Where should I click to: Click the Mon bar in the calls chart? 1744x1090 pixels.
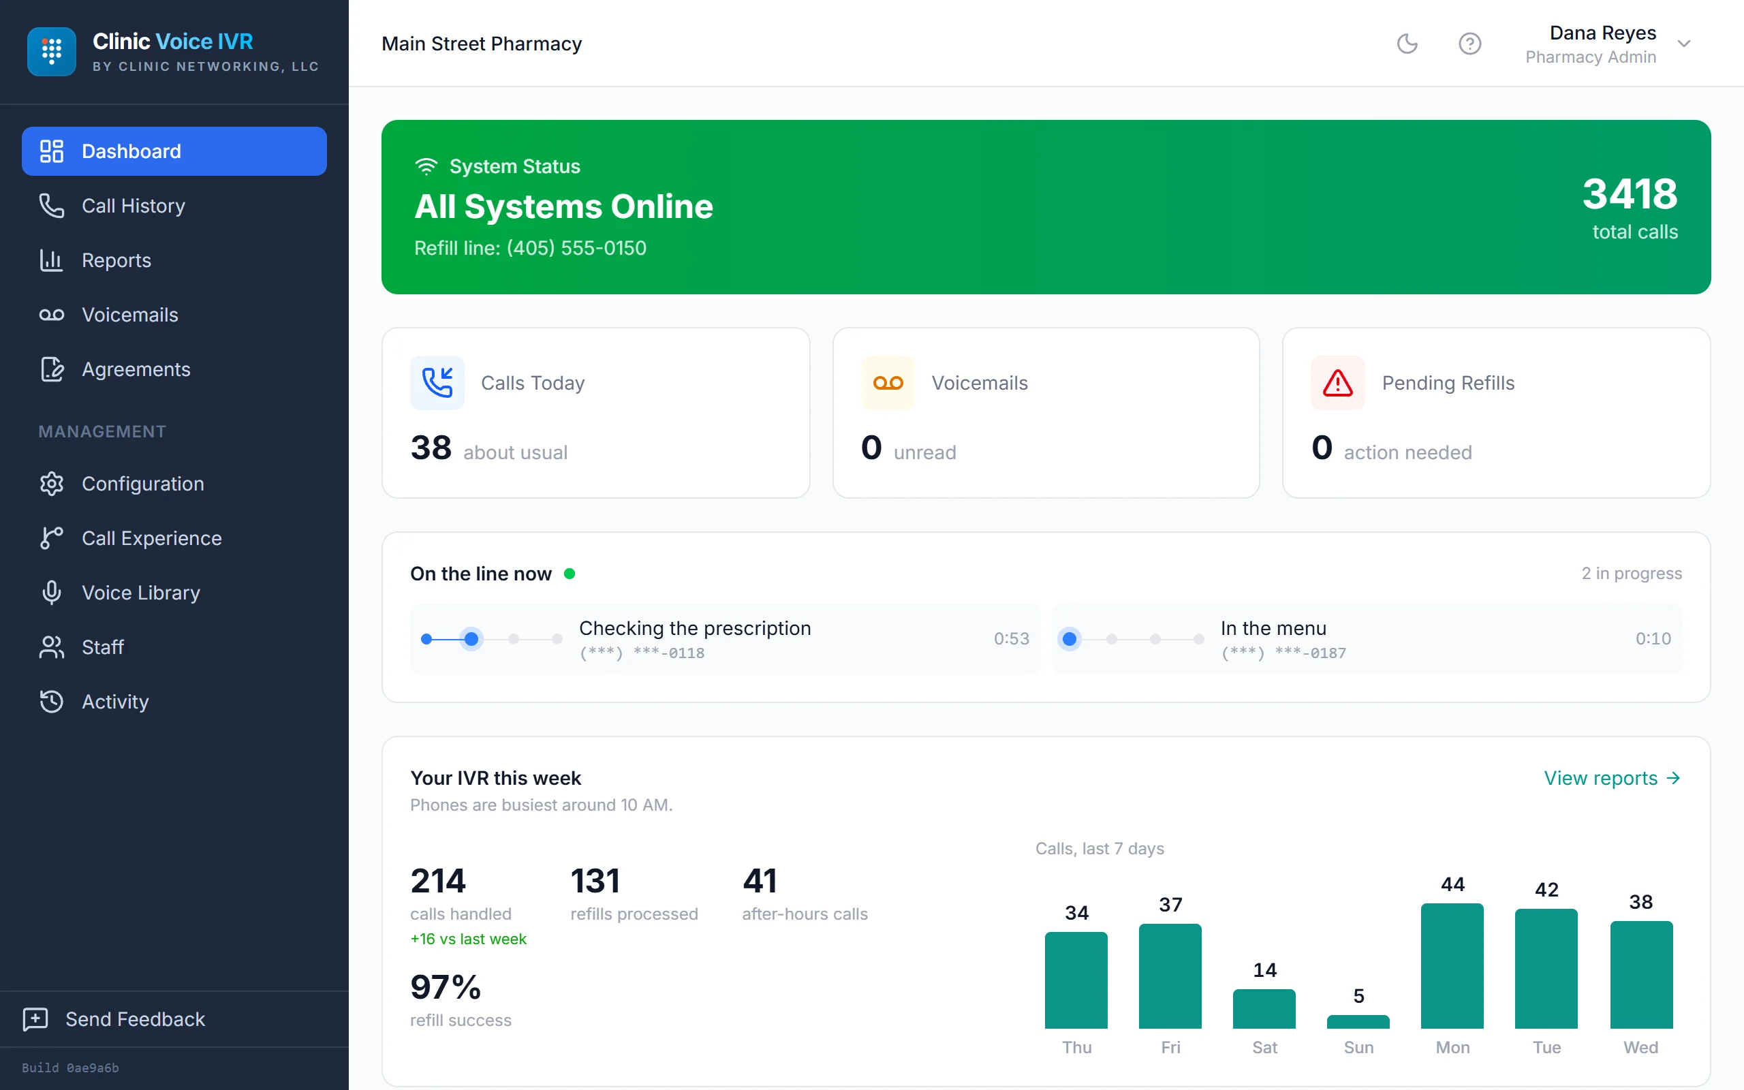(x=1452, y=966)
